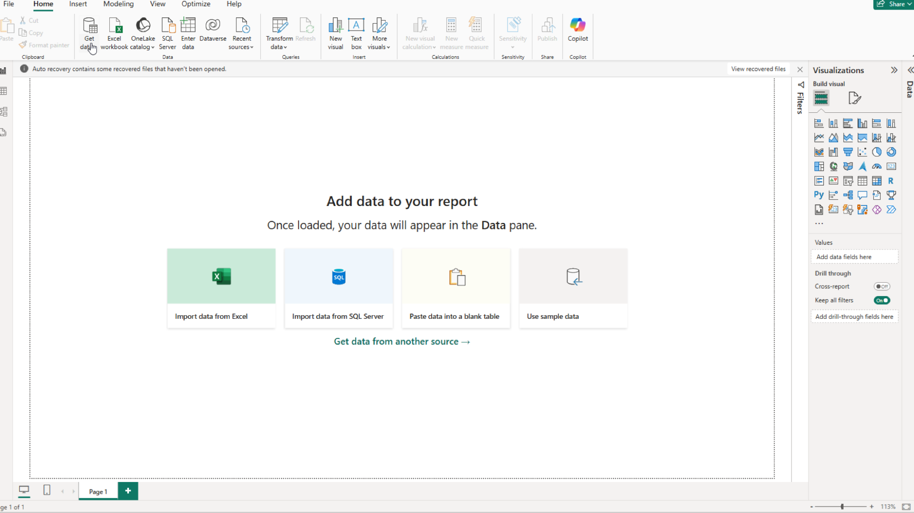The image size is (914, 513).
Task: Select the Q&A speech bubble visual
Action: click(862, 195)
